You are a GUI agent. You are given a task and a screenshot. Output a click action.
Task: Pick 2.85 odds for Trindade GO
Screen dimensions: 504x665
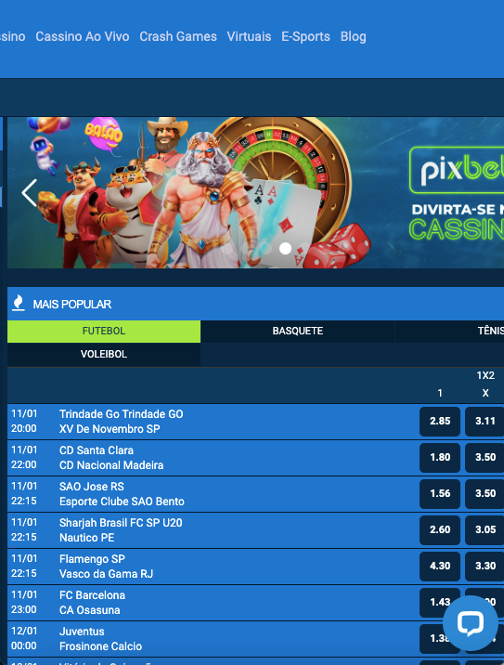tap(440, 421)
